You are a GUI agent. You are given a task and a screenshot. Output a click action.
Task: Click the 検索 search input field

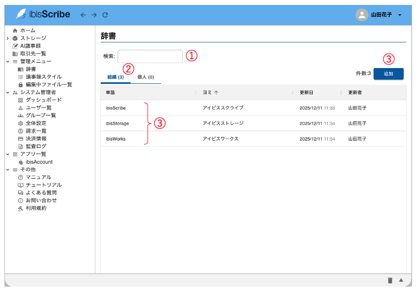(x=150, y=56)
